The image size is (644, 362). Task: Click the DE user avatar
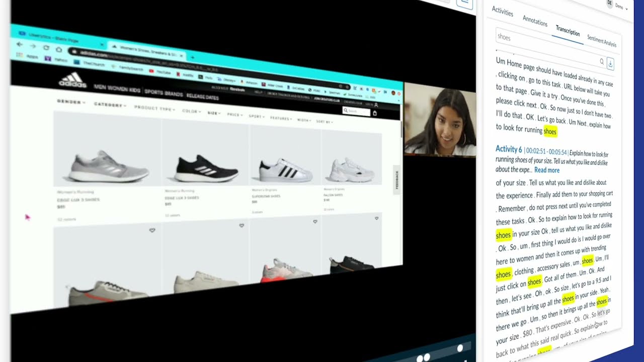[x=610, y=3]
